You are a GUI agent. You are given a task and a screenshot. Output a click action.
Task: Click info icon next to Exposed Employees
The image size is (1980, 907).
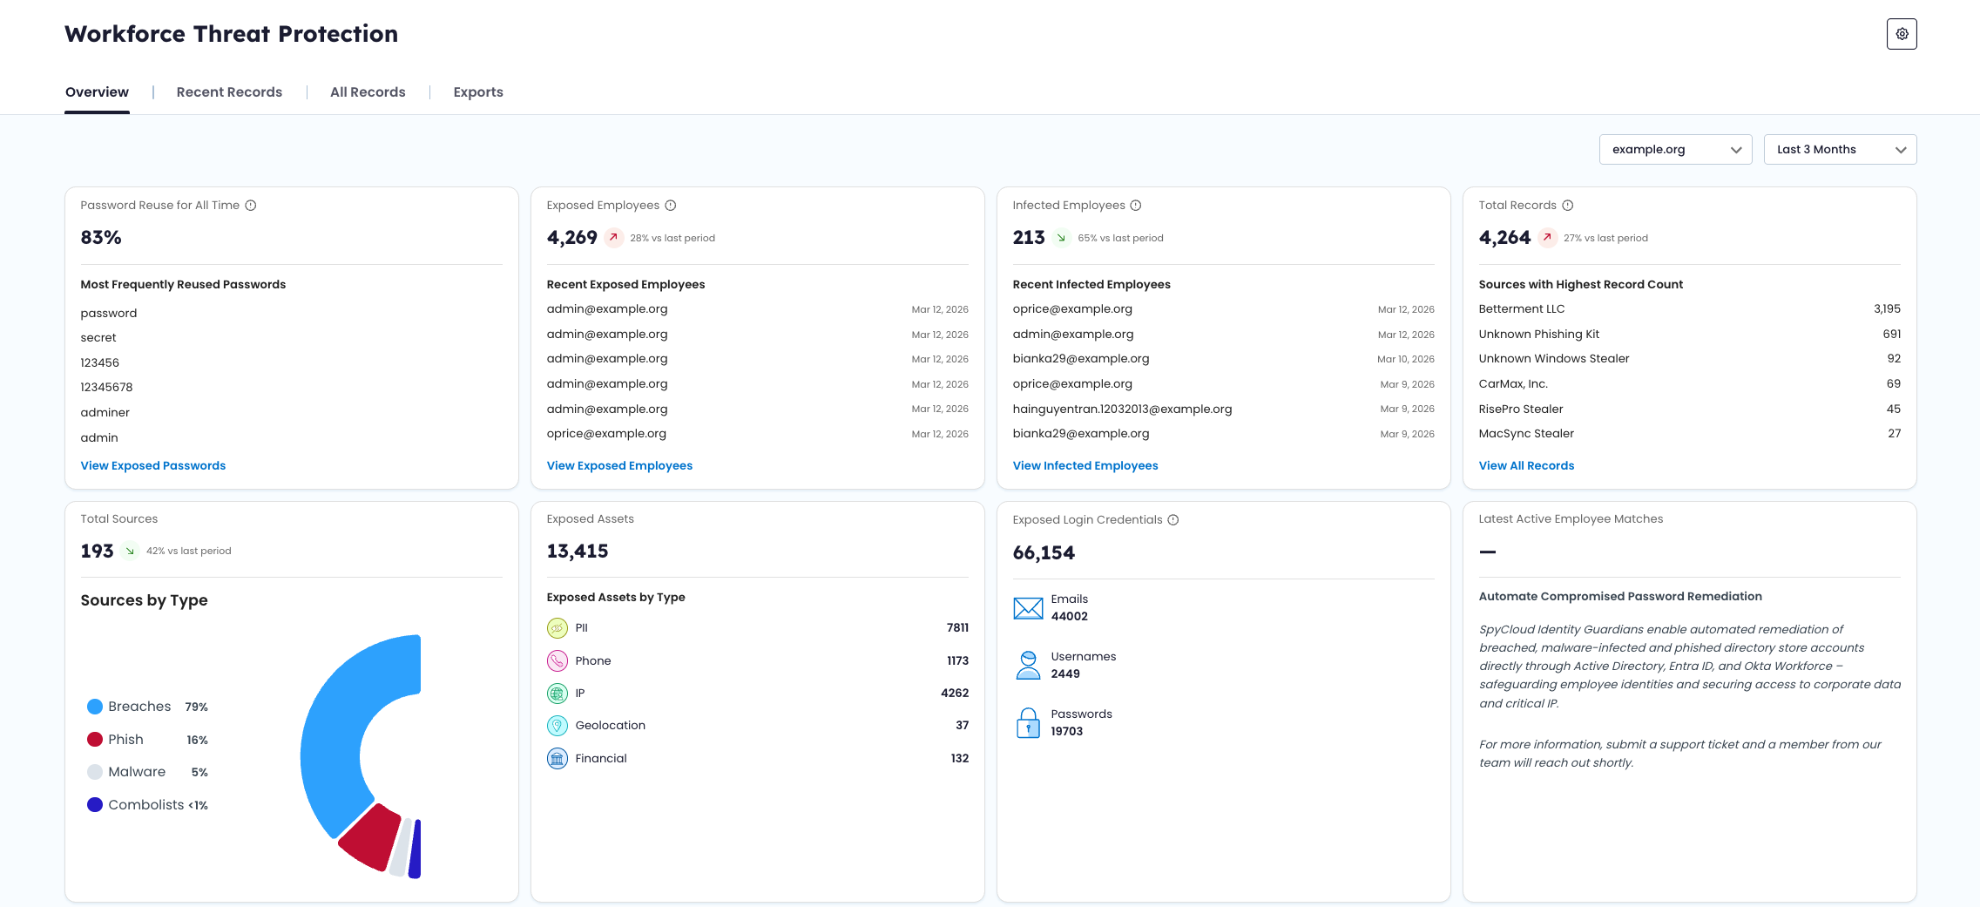(x=671, y=206)
